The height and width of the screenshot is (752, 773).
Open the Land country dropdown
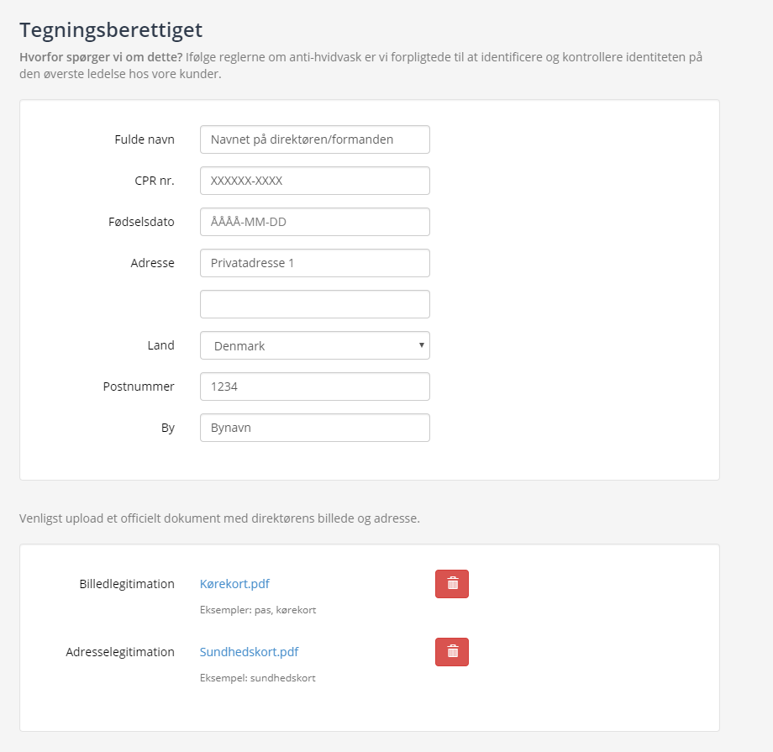tap(314, 345)
